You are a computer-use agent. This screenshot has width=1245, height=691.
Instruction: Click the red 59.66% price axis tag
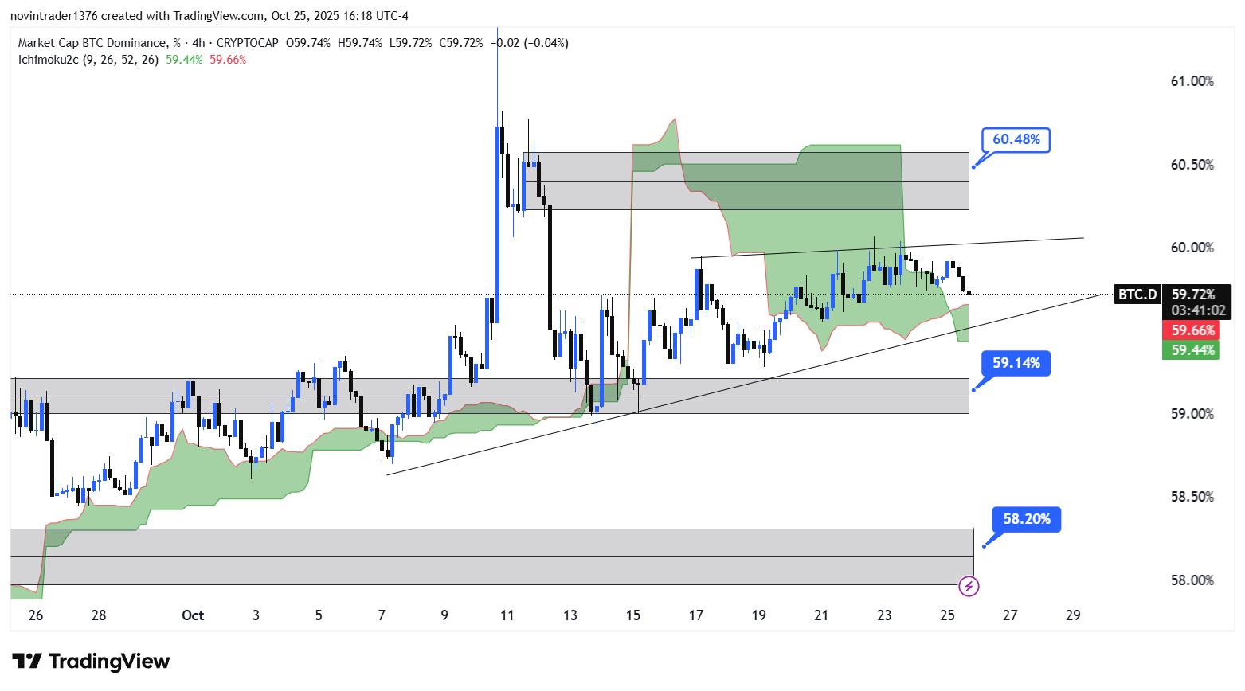tap(1192, 330)
